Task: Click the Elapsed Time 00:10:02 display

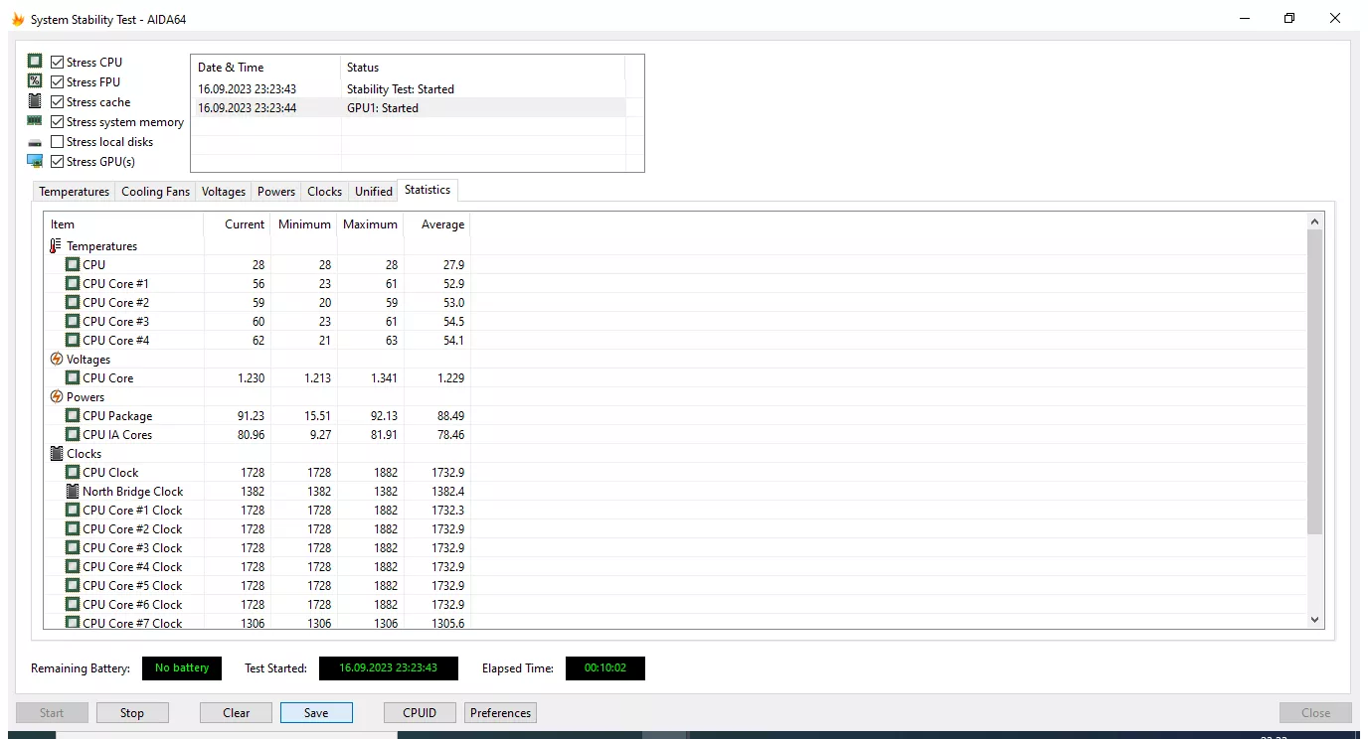Action: point(604,668)
